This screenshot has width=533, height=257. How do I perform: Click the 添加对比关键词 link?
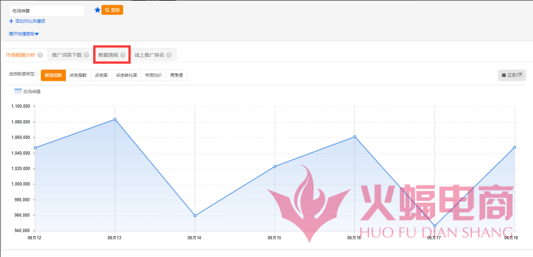click(x=30, y=21)
